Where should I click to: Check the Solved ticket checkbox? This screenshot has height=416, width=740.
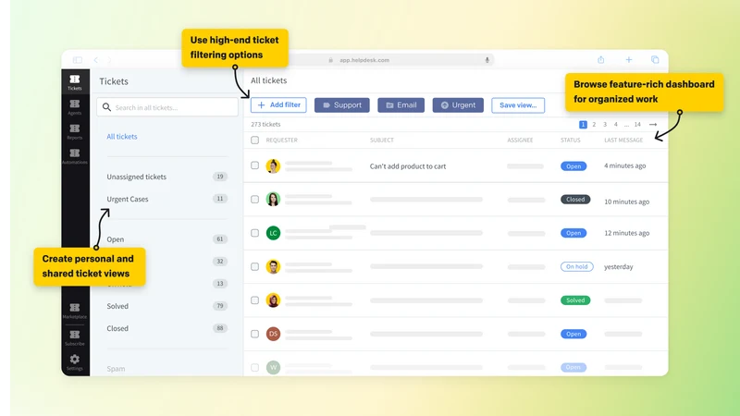(x=255, y=300)
